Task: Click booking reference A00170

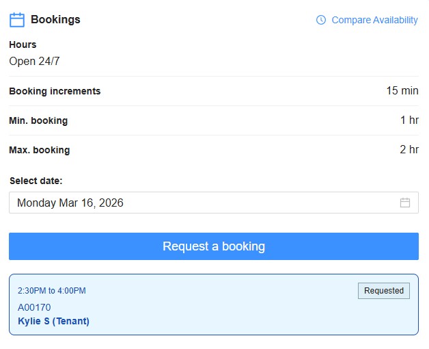Action: (x=34, y=307)
